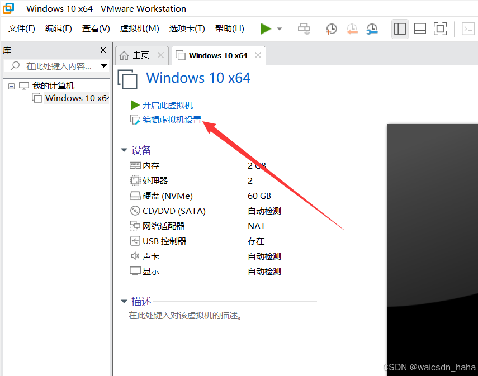This screenshot has height=376, width=478.
Task: Click the 内存 memory device icon
Action: [x=135, y=165]
